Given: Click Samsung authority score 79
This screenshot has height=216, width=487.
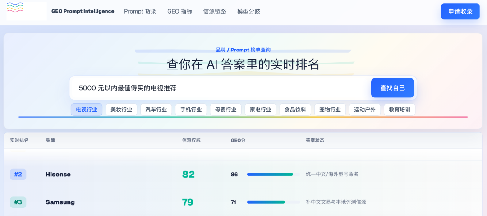Looking at the screenshot, I should [x=188, y=202].
